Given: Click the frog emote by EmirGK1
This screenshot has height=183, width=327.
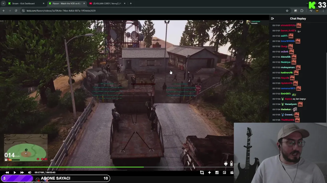Looking at the screenshot, I should coord(294,94).
